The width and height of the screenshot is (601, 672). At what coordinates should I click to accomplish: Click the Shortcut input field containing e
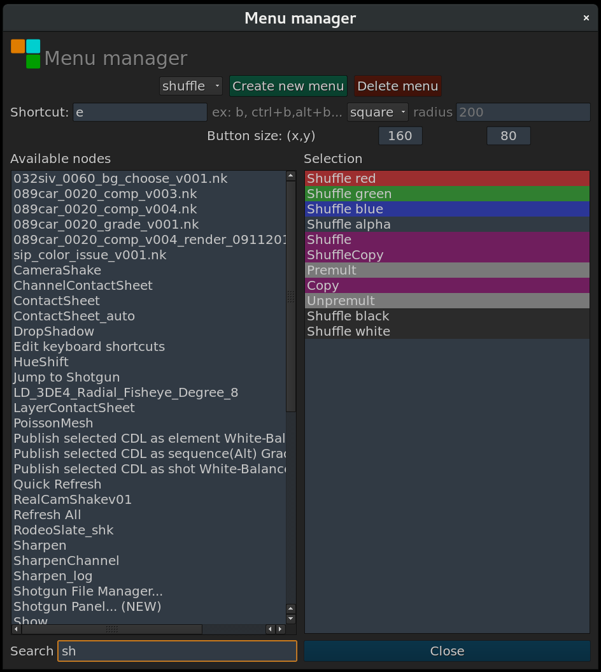point(140,112)
